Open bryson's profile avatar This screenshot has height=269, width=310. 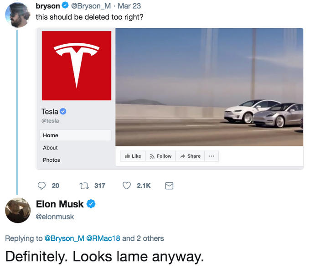click(x=18, y=15)
